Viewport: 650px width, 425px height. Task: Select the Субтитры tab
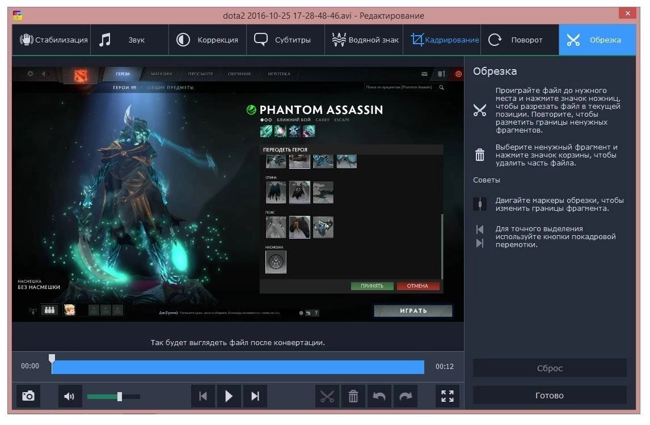pos(286,40)
